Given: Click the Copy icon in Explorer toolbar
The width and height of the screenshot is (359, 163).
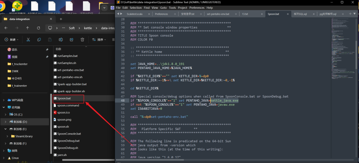Looking at the screenshot, I should [x=39, y=40].
